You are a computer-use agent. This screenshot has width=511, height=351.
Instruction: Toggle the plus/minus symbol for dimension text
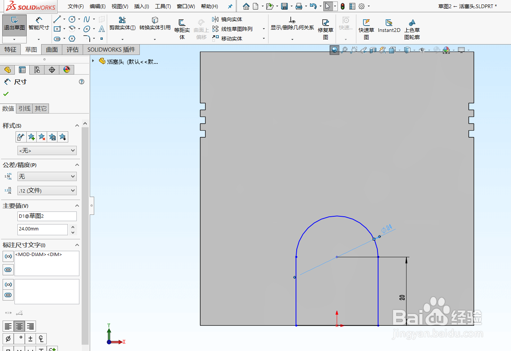[x=30, y=338]
